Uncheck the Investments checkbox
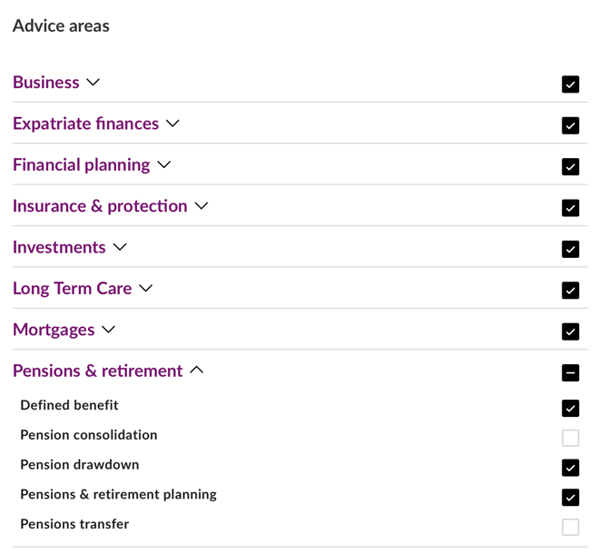 pyautogui.click(x=570, y=249)
